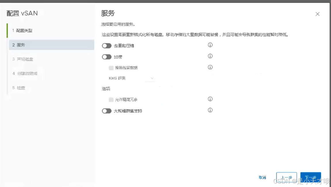This screenshot has height=187, width=331.
Task: Select step 2 服务
Action: 51,45
